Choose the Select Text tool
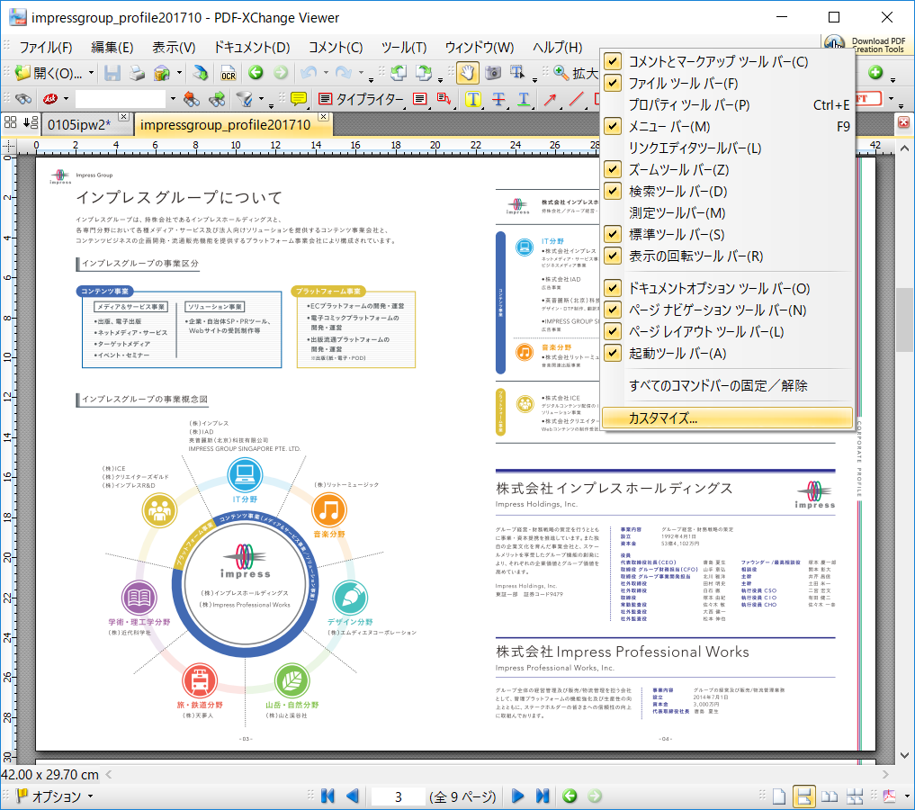The image size is (915, 810). [x=517, y=72]
